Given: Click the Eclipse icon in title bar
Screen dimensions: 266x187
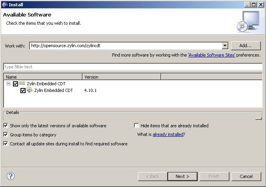Looking at the screenshot, I should coord(4,4).
